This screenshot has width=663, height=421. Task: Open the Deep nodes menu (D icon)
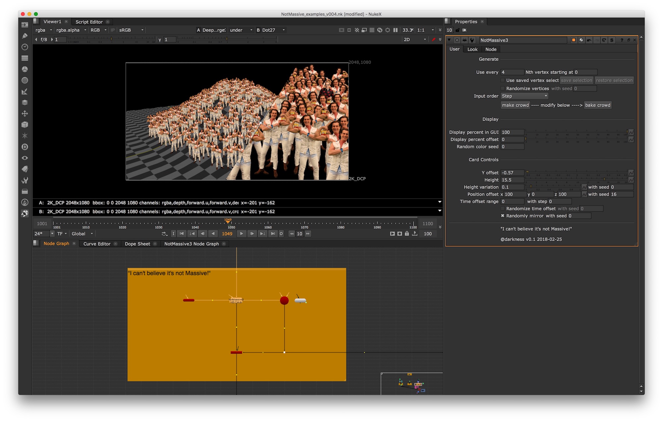(25, 147)
